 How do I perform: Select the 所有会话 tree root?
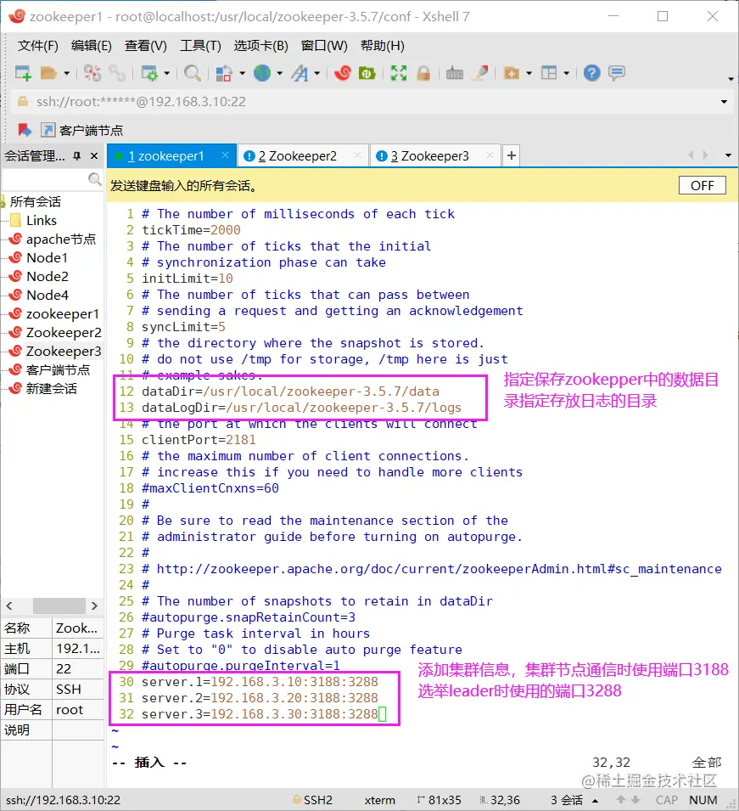coord(35,202)
